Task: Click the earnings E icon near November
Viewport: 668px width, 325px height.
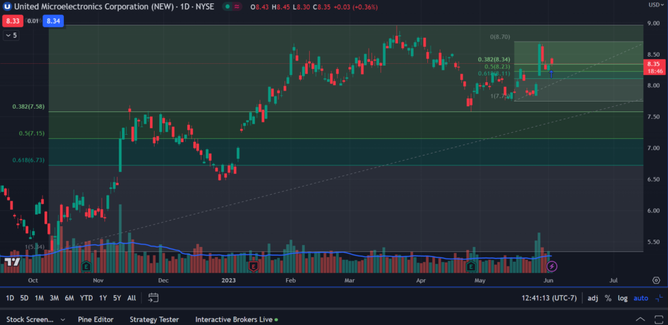Action: click(x=87, y=267)
